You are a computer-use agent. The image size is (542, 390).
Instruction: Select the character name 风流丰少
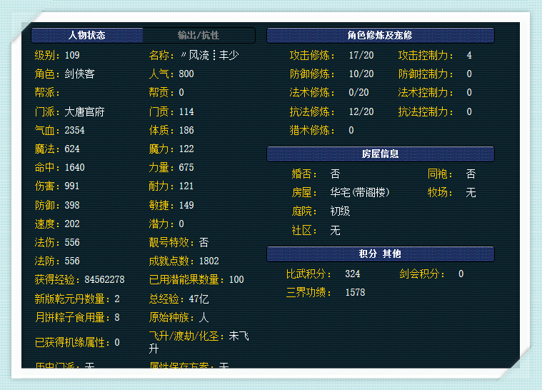tap(210, 55)
